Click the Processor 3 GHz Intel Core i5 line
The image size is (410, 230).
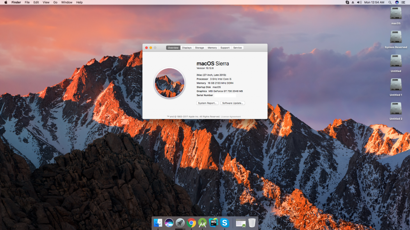point(214,79)
